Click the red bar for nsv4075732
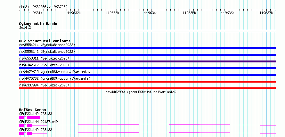Viewport: 285px width, 137px height. (x=147, y=82)
